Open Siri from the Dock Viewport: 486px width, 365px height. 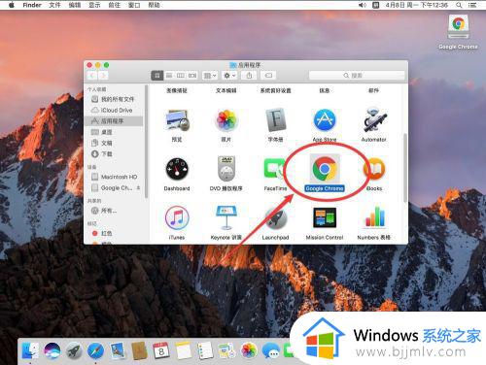pyautogui.click(x=52, y=351)
